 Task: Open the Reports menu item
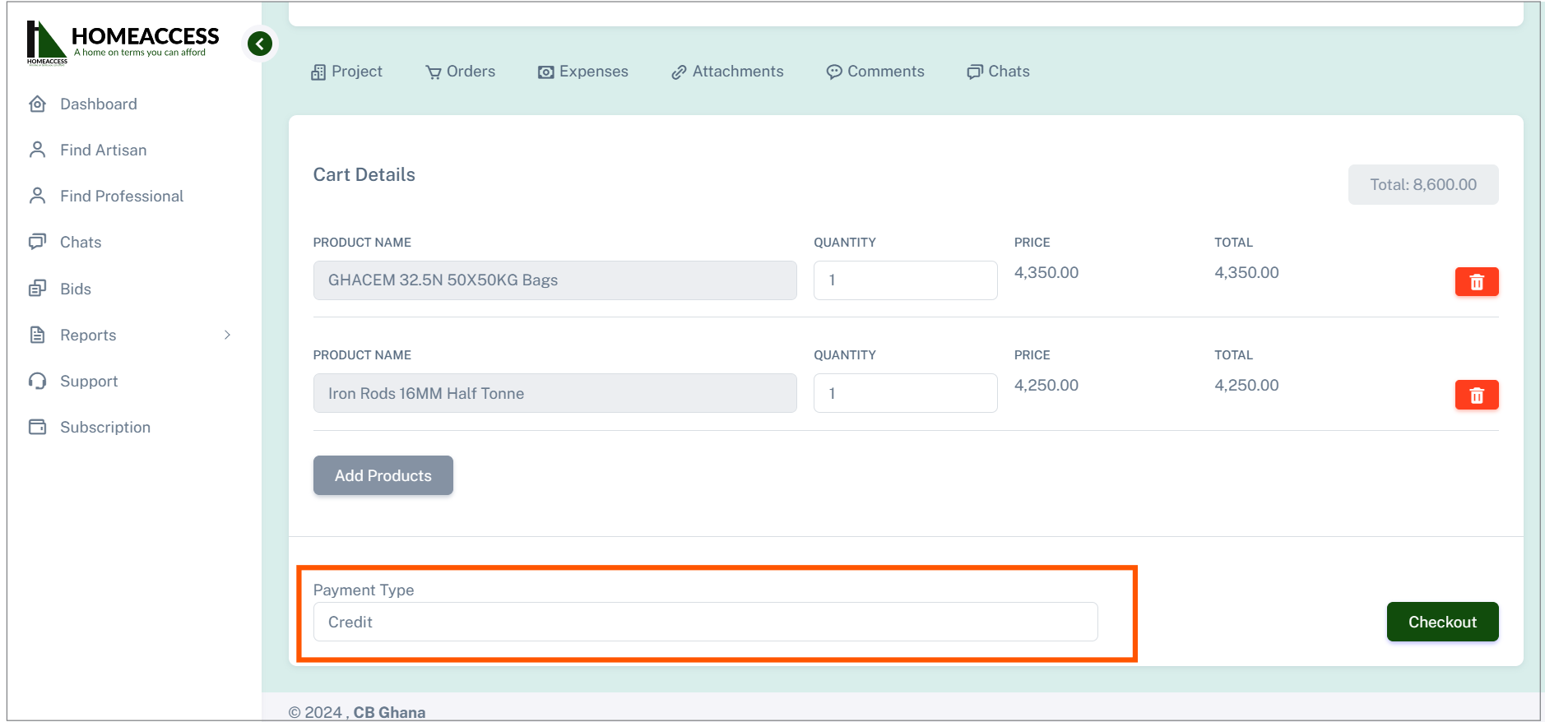pos(88,335)
